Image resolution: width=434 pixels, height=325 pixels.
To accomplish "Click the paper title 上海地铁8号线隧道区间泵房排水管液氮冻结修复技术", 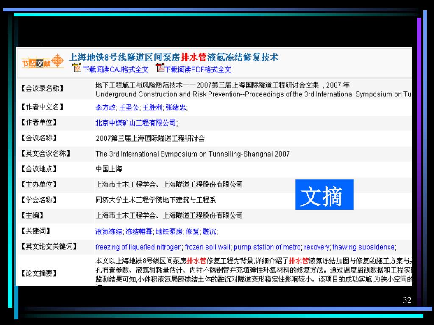I will pos(173,57).
